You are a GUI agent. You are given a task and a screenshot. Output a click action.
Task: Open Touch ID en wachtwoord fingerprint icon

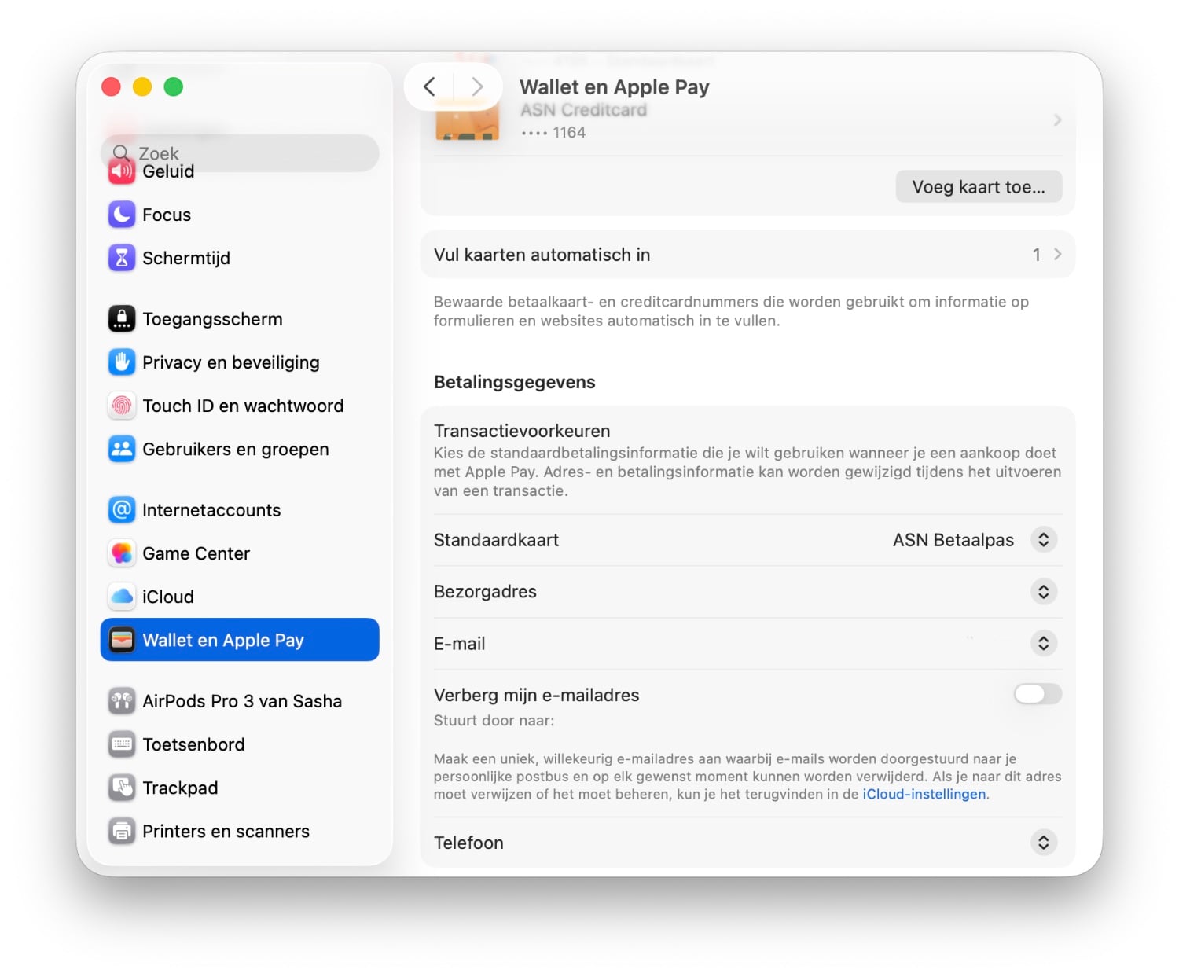pos(122,406)
